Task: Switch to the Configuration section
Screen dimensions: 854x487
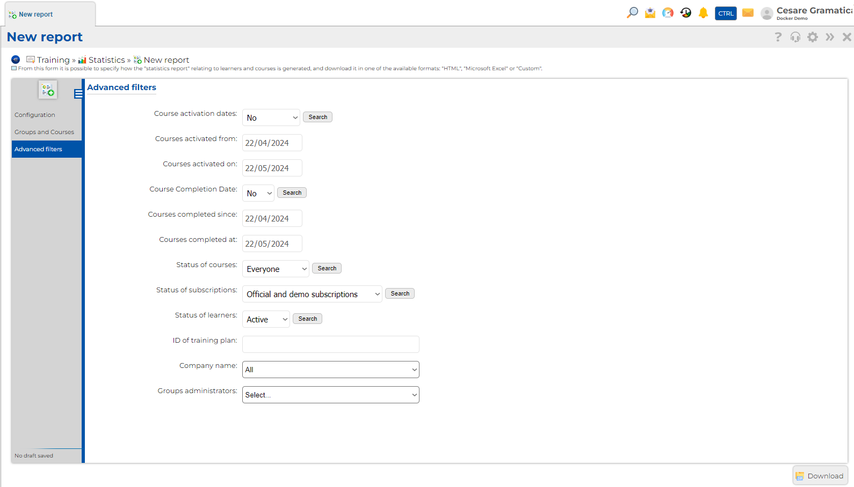Action: click(35, 115)
